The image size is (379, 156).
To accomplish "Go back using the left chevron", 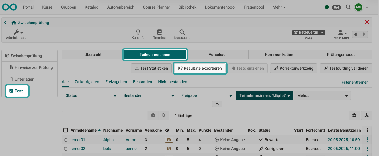I will click(x=5, y=22).
